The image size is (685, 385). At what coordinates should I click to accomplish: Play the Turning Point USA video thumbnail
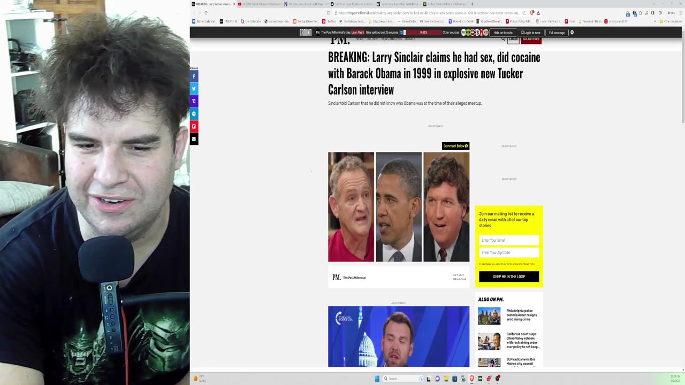pyautogui.click(x=399, y=336)
